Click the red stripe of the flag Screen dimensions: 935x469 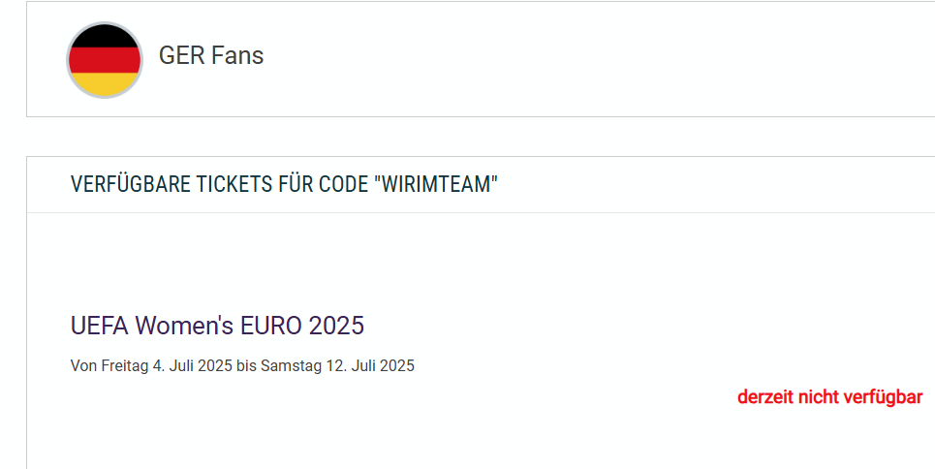[x=105, y=60]
